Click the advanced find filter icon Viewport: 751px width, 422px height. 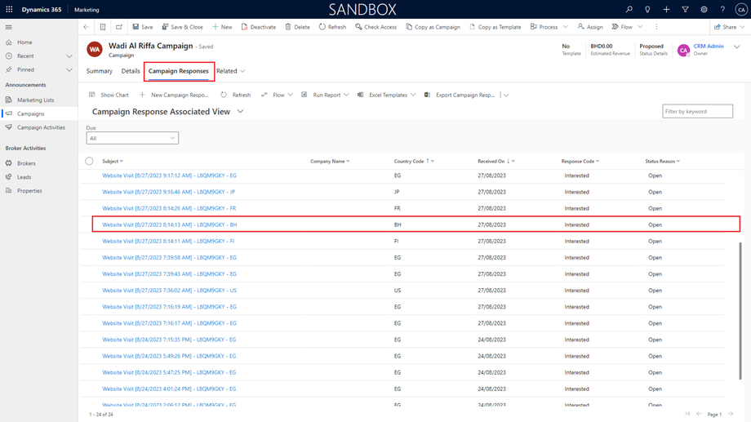pyautogui.click(x=685, y=10)
